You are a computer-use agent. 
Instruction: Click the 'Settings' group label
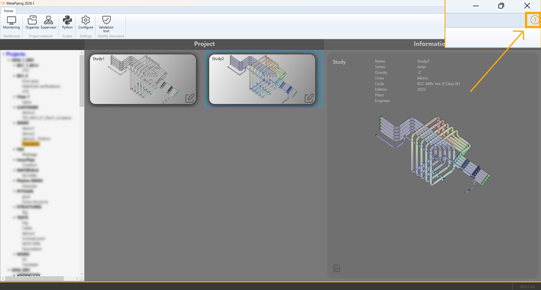(86, 36)
